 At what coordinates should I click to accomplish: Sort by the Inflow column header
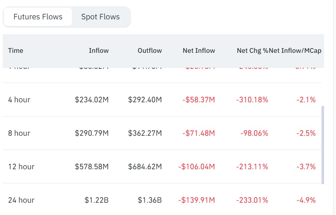pos(99,51)
